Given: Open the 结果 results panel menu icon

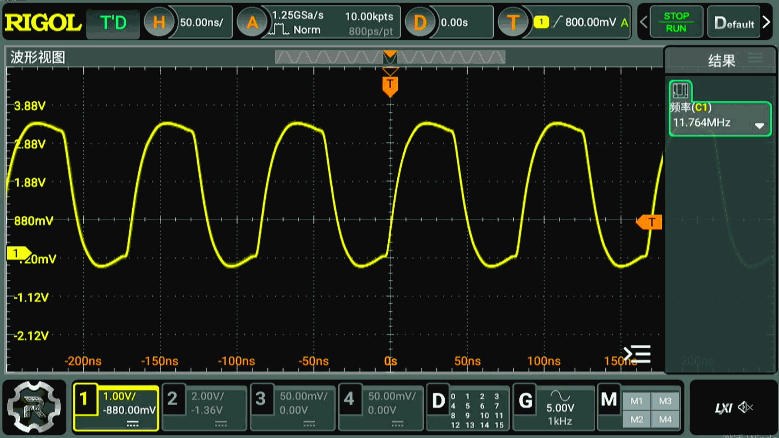Looking at the screenshot, I should pyautogui.click(x=755, y=58).
